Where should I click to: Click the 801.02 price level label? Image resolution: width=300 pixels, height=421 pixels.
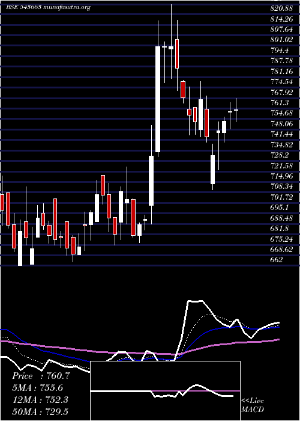[x=281, y=40]
